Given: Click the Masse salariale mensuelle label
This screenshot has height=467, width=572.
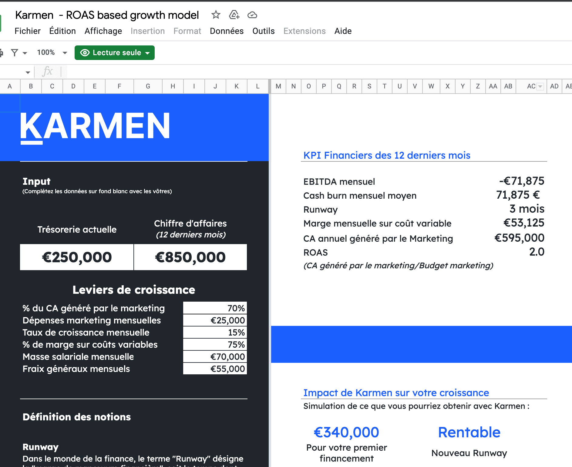Looking at the screenshot, I should coord(78,356).
